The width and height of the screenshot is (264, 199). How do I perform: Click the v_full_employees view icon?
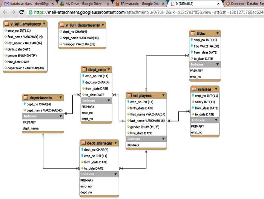[x=7, y=24]
